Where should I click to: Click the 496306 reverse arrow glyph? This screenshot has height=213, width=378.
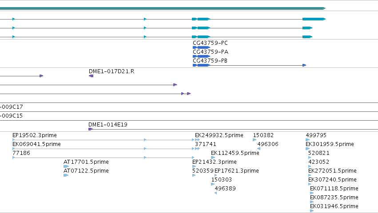point(259,149)
